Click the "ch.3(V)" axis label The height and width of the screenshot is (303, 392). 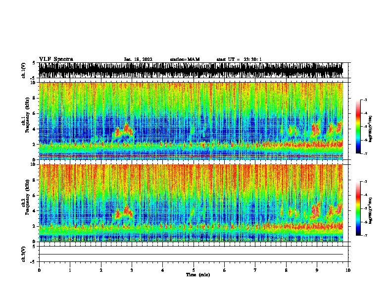(x=23, y=254)
